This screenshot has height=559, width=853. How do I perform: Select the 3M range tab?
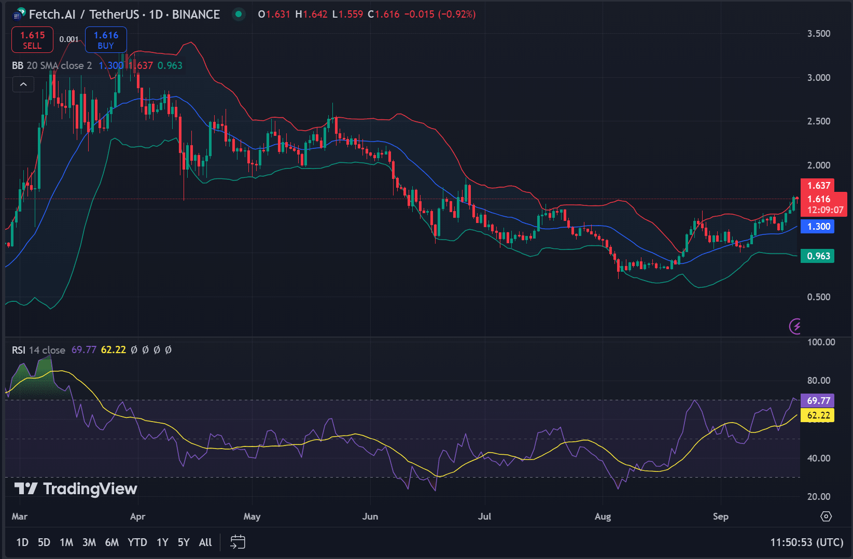click(89, 542)
